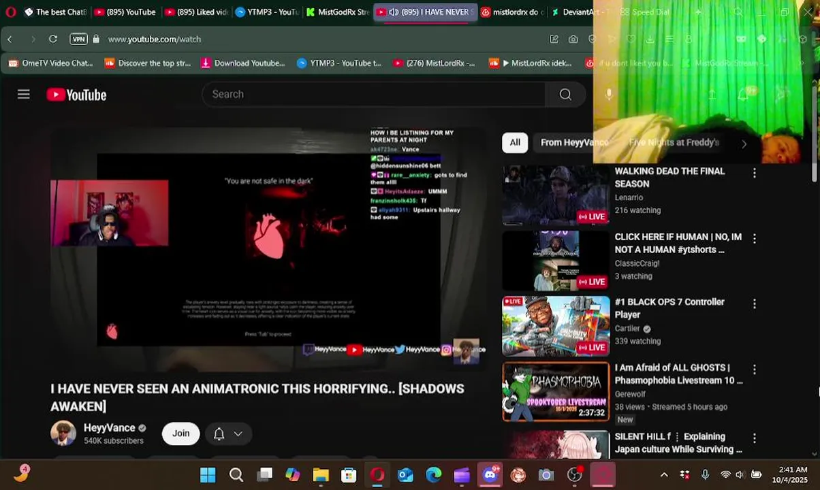The image size is (820, 490).
Task: Click the Gerewolf channel name
Action: pyautogui.click(x=630, y=393)
